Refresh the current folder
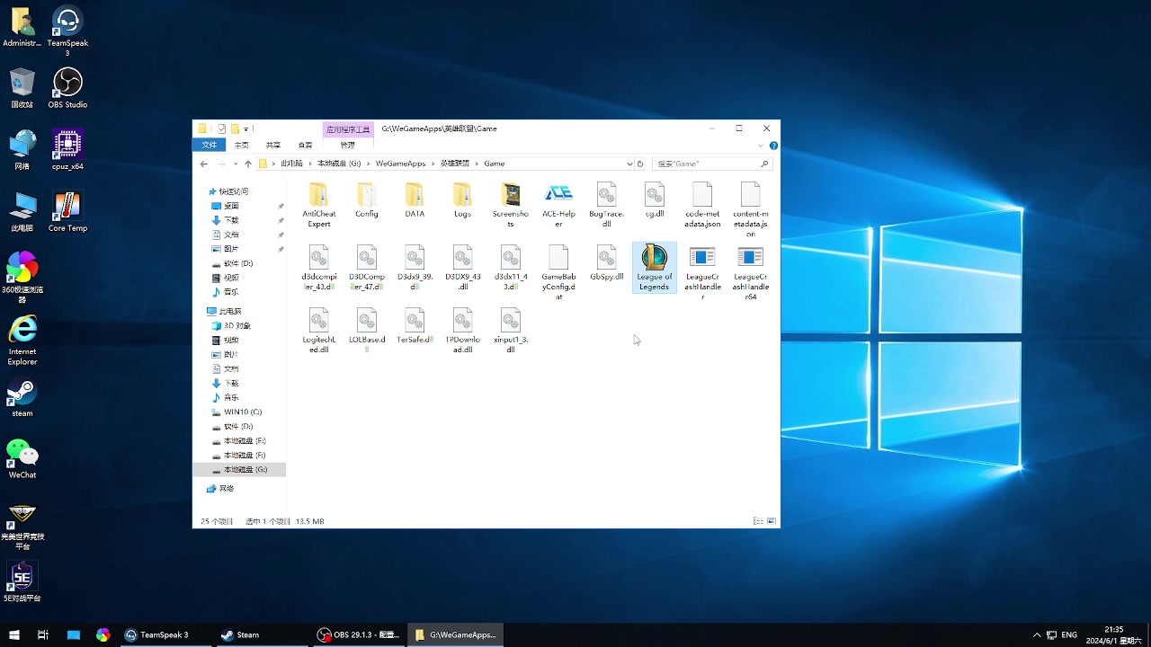Viewport: 1151px width, 647px height. click(640, 164)
